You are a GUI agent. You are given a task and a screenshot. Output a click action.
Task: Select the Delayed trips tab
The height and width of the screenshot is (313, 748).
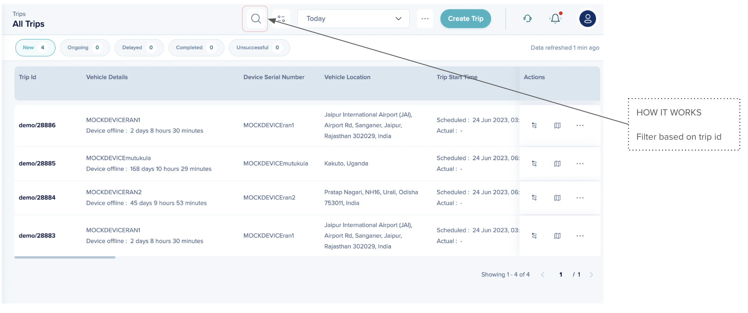click(x=139, y=48)
